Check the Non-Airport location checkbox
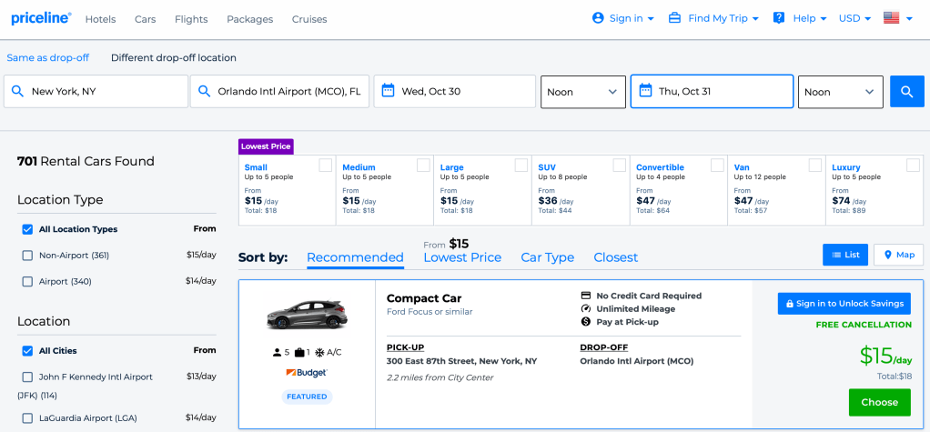The width and height of the screenshot is (930, 432). click(27, 256)
